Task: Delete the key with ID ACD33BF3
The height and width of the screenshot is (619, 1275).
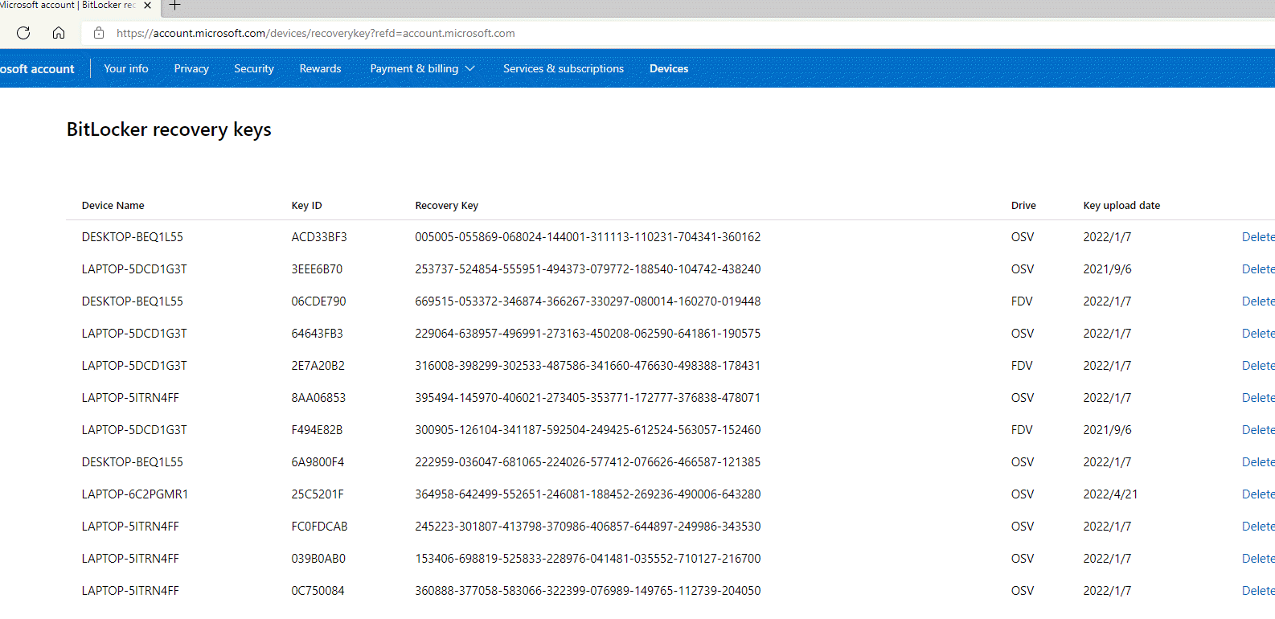Action: (x=1257, y=237)
